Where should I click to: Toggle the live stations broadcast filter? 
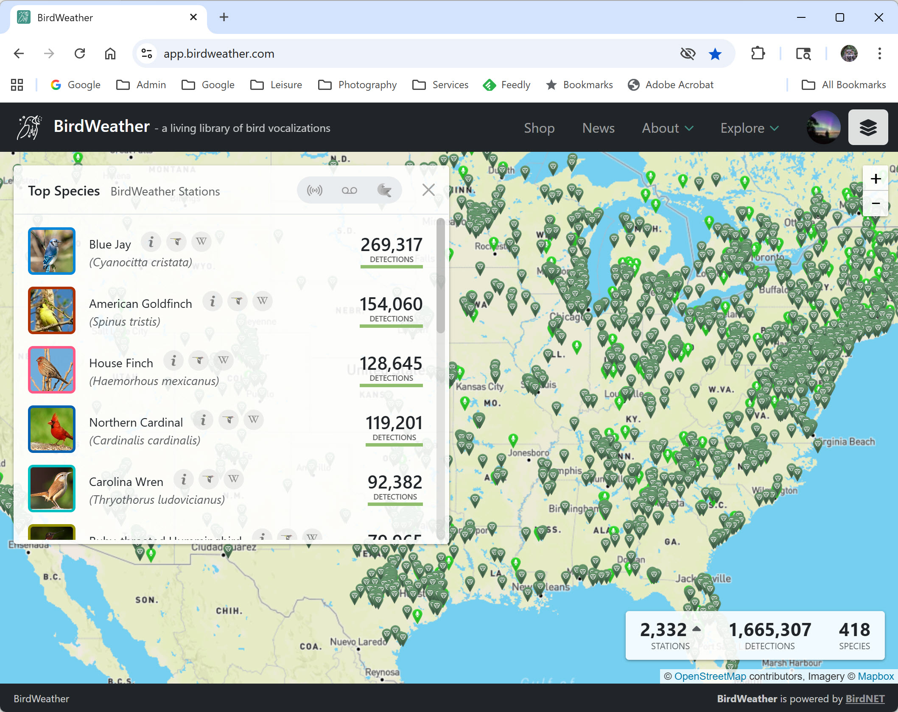click(315, 190)
